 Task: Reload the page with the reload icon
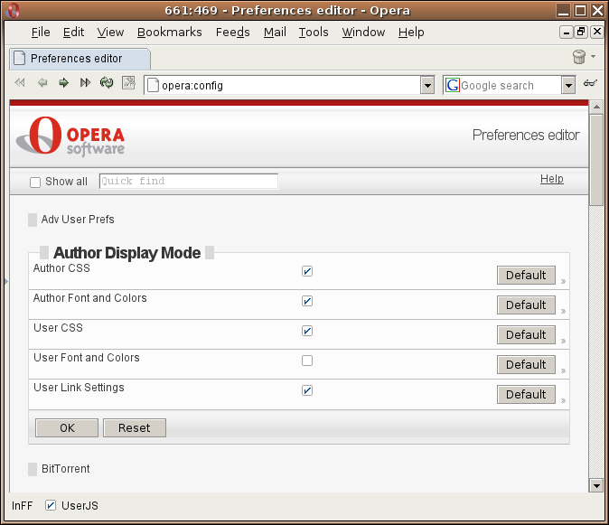click(x=107, y=82)
